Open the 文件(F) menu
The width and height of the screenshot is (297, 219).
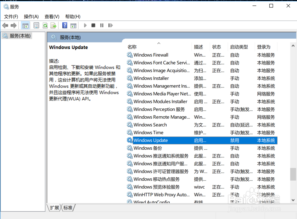11,17
